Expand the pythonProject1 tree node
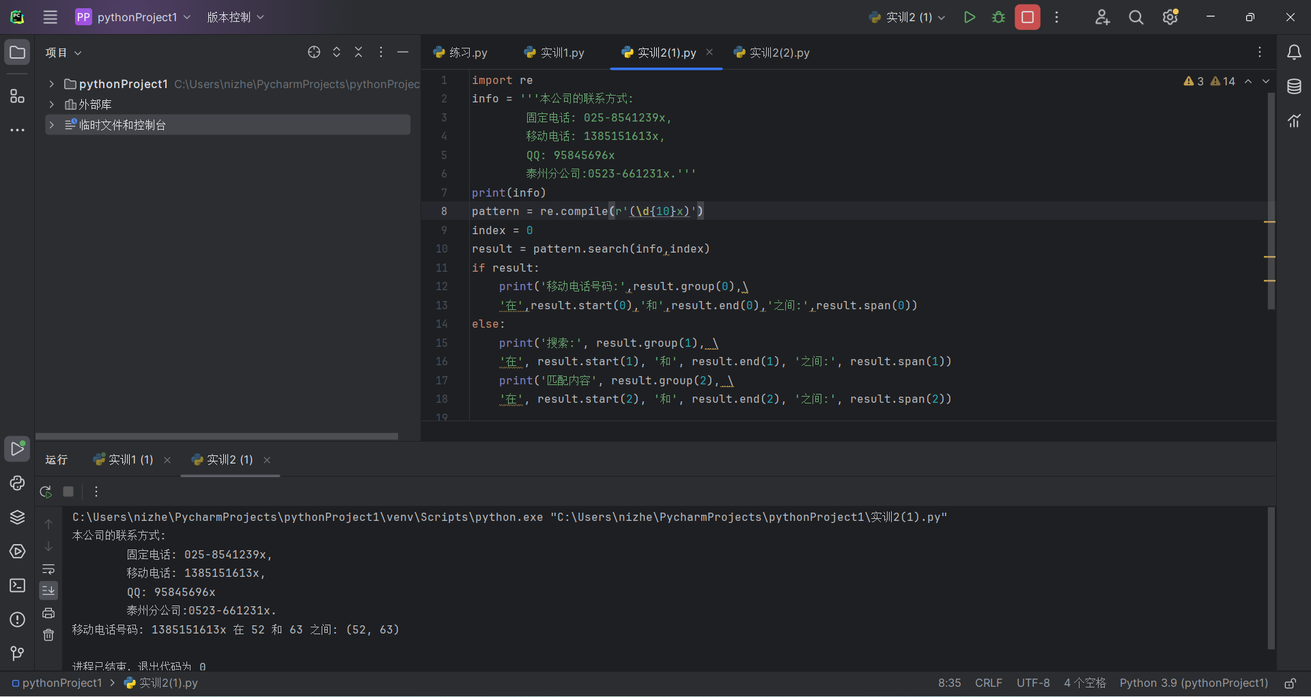The width and height of the screenshot is (1311, 697). coord(51,84)
